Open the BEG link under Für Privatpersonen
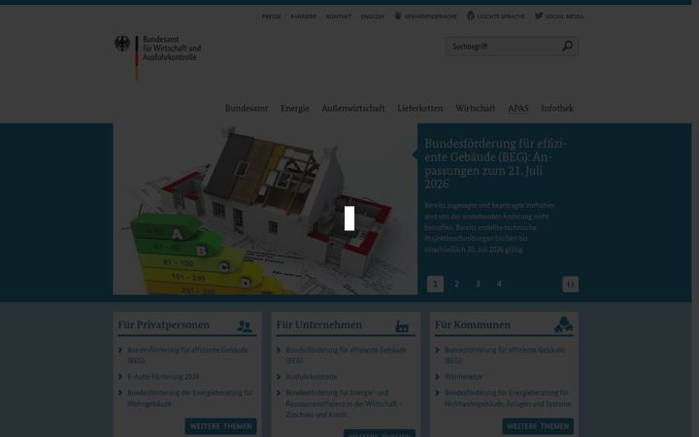The width and height of the screenshot is (699, 437). tap(187, 355)
